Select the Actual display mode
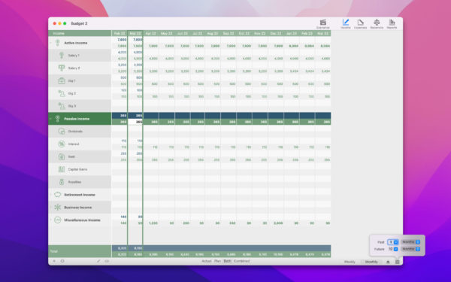 tap(206, 261)
